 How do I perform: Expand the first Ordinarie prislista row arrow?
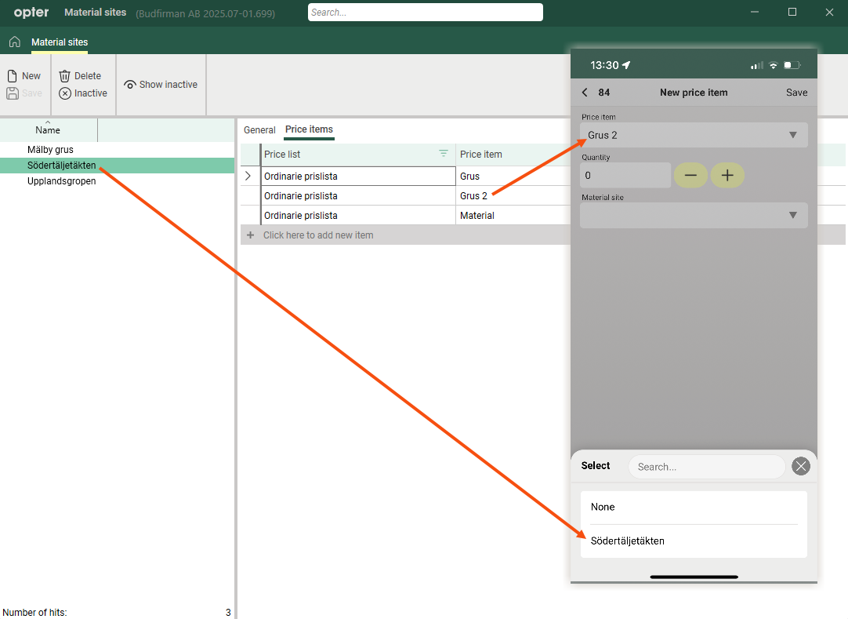248,176
